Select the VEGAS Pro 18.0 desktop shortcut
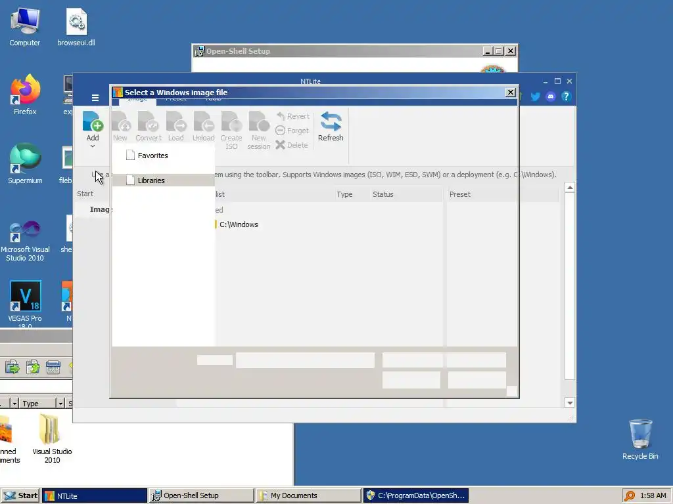 click(x=25, y=304)
